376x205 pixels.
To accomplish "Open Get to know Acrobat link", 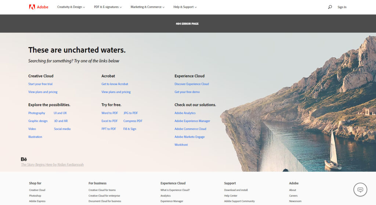I will click(x=115, y=84).
